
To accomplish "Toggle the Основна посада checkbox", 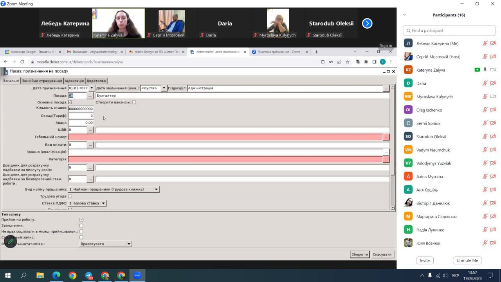I will click(70, 102).
